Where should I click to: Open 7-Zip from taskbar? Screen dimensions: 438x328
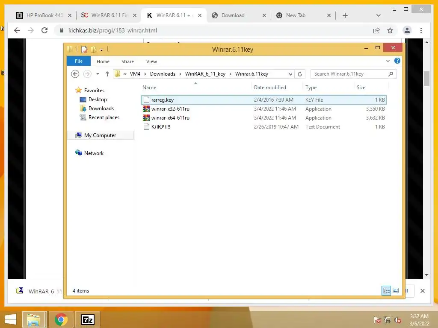(x=87, y=319)
